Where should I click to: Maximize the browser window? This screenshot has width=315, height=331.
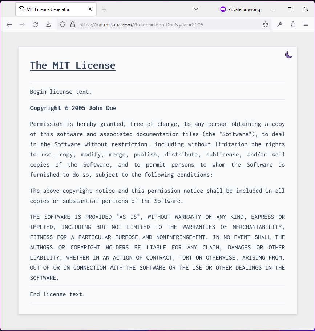point(290,9)
